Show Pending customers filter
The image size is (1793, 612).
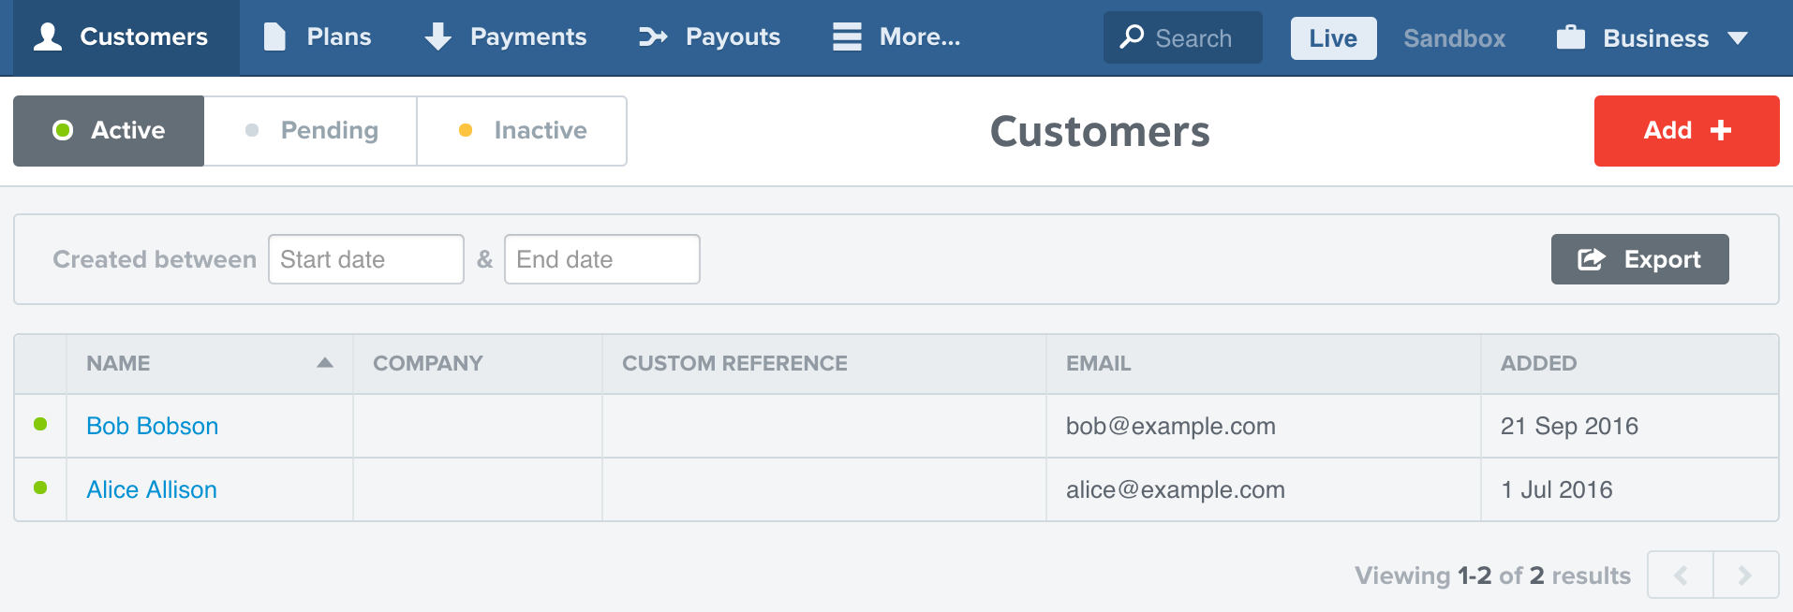(x=310, y=131)
